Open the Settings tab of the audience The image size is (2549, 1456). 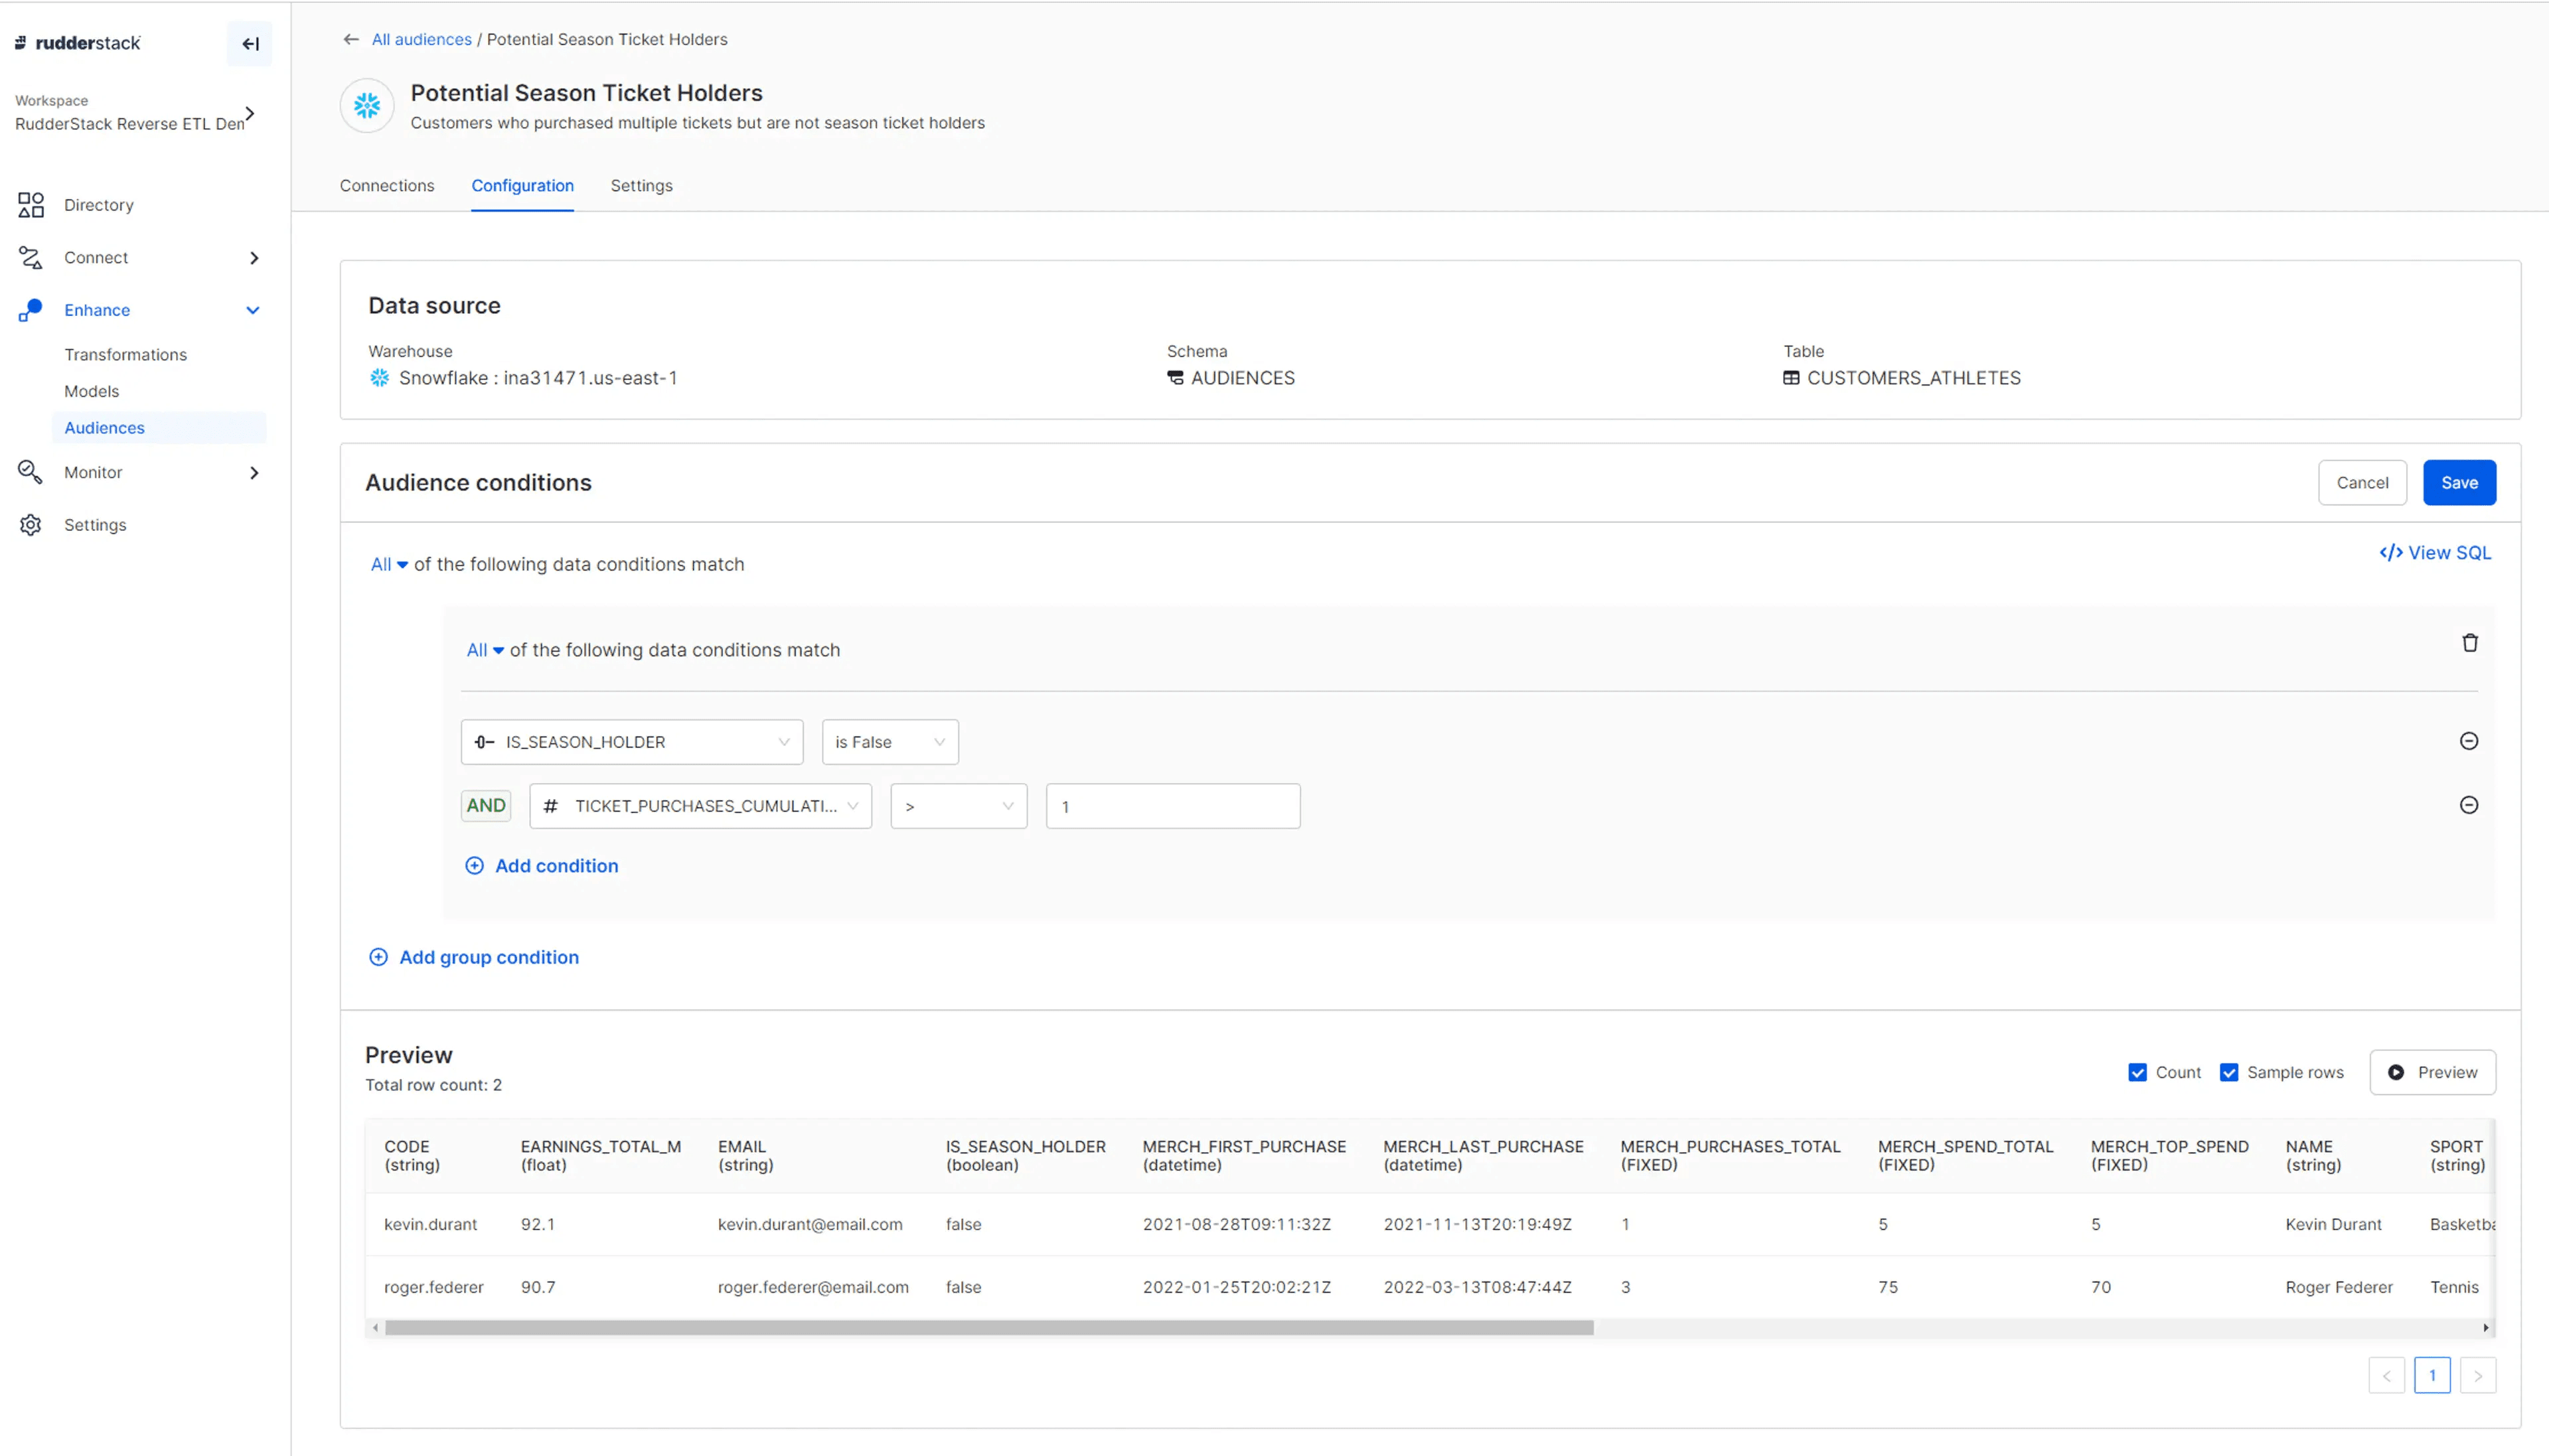point(641,185)
